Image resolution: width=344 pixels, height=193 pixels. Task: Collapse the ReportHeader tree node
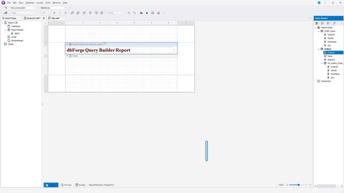pyautogui.click(x=6, y=30)
